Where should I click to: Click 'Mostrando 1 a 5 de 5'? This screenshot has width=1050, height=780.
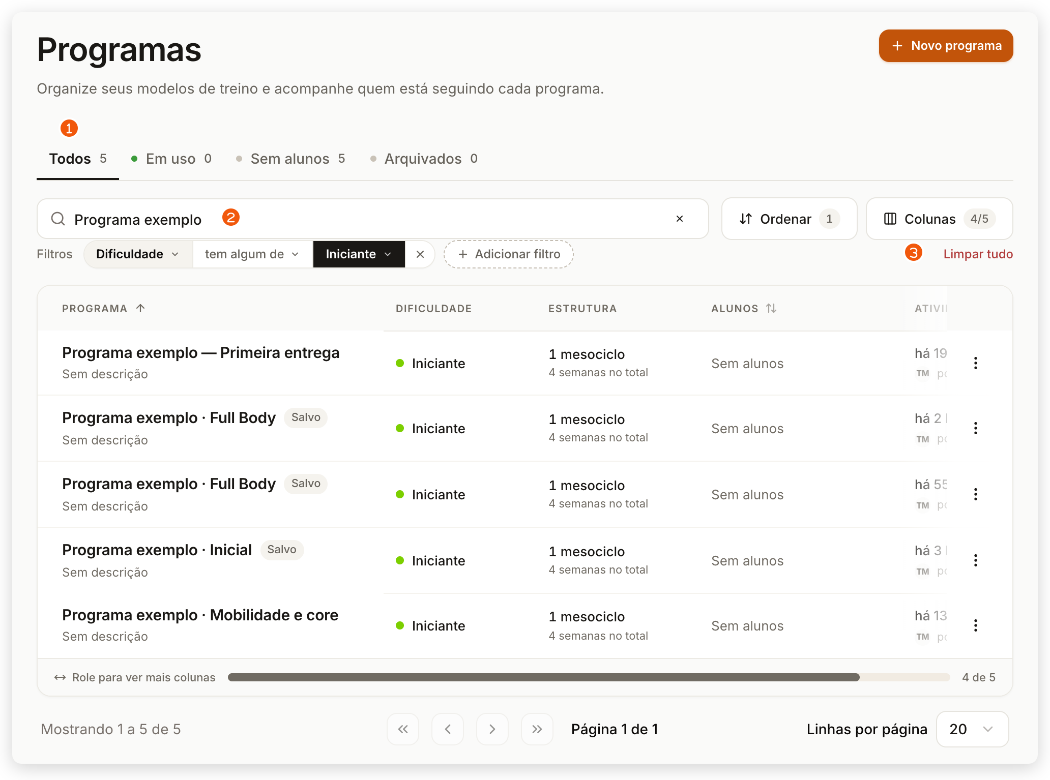coord(111,729)
